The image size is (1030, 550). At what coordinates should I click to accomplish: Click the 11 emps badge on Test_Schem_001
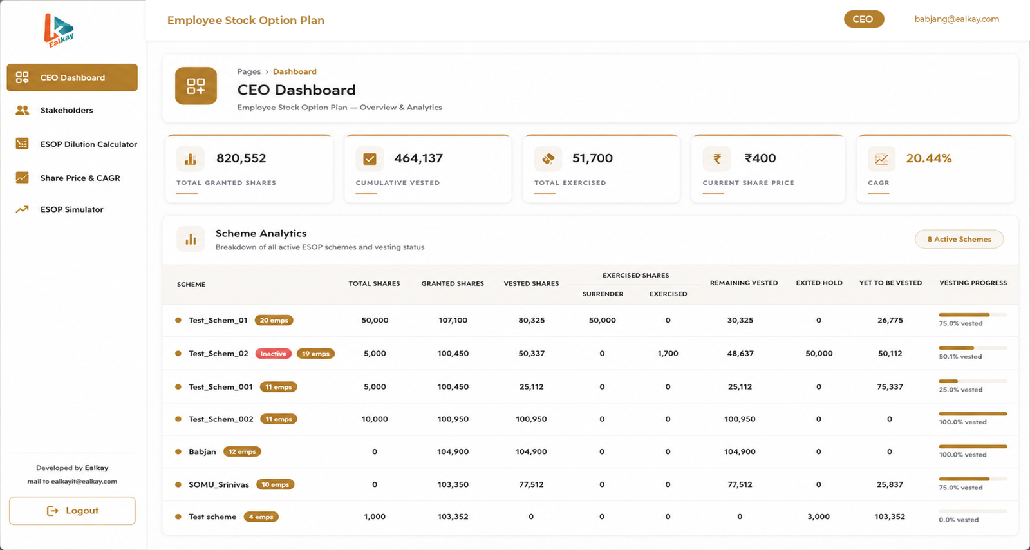(279, 387)
